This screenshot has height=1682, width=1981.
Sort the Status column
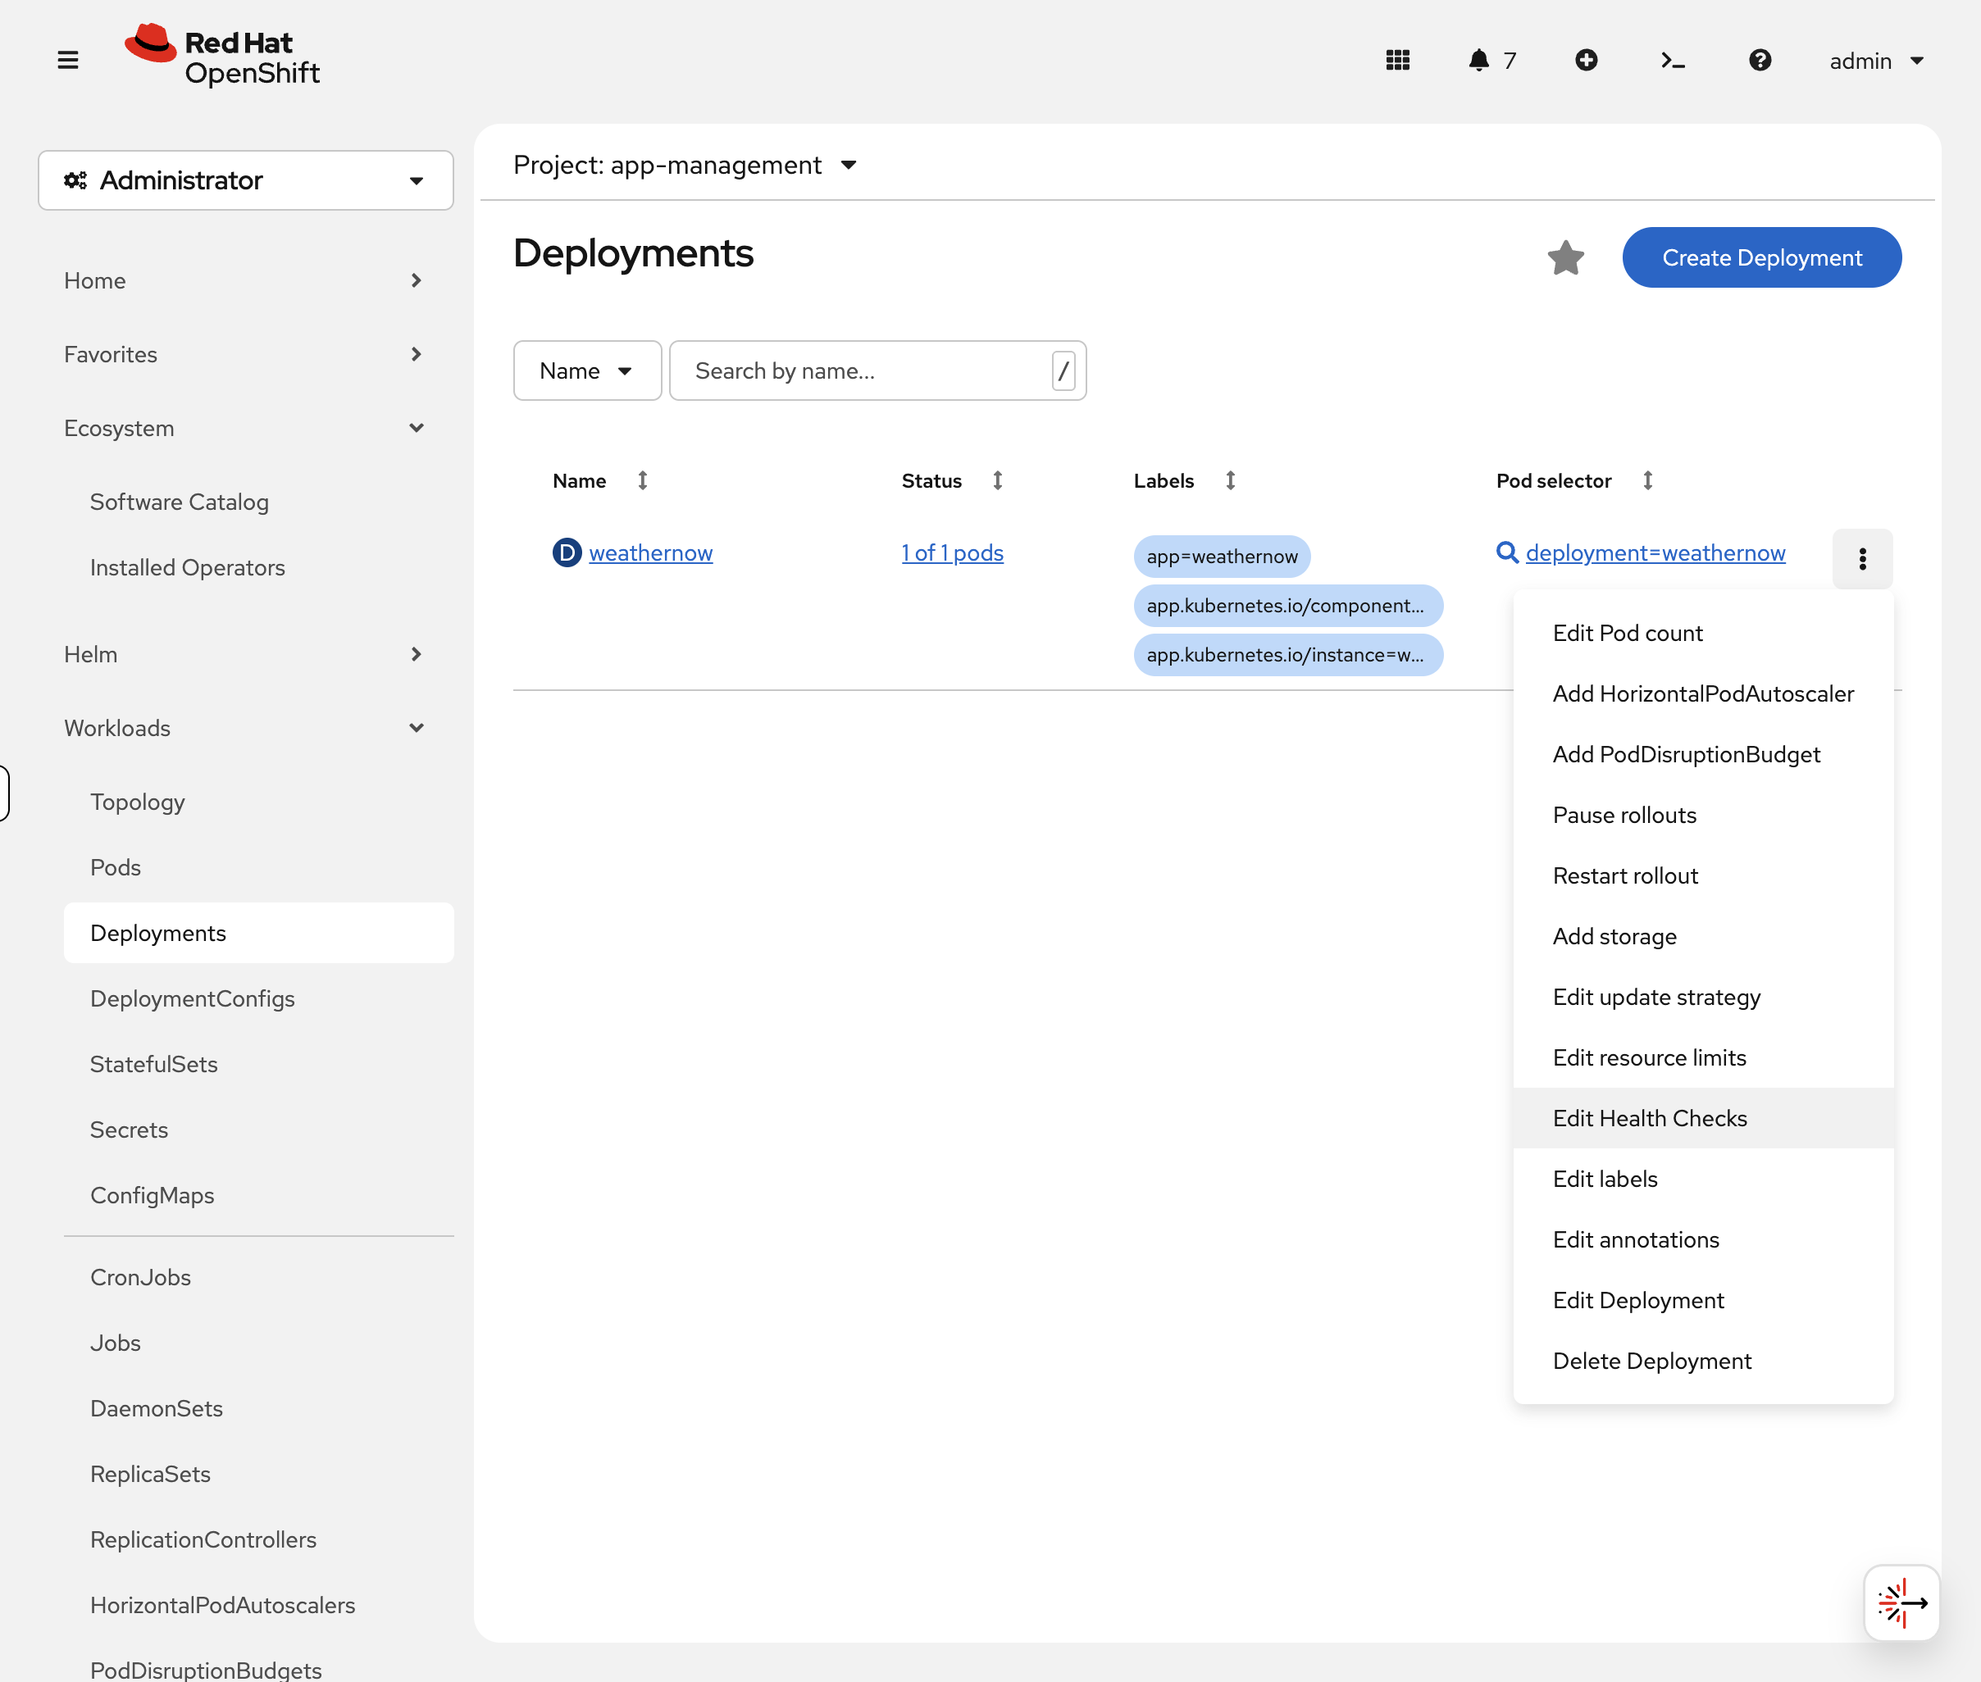[x=997, y=480]
